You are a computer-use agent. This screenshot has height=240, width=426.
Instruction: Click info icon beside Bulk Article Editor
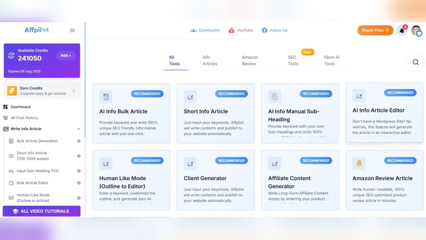[x=79, y=183]
